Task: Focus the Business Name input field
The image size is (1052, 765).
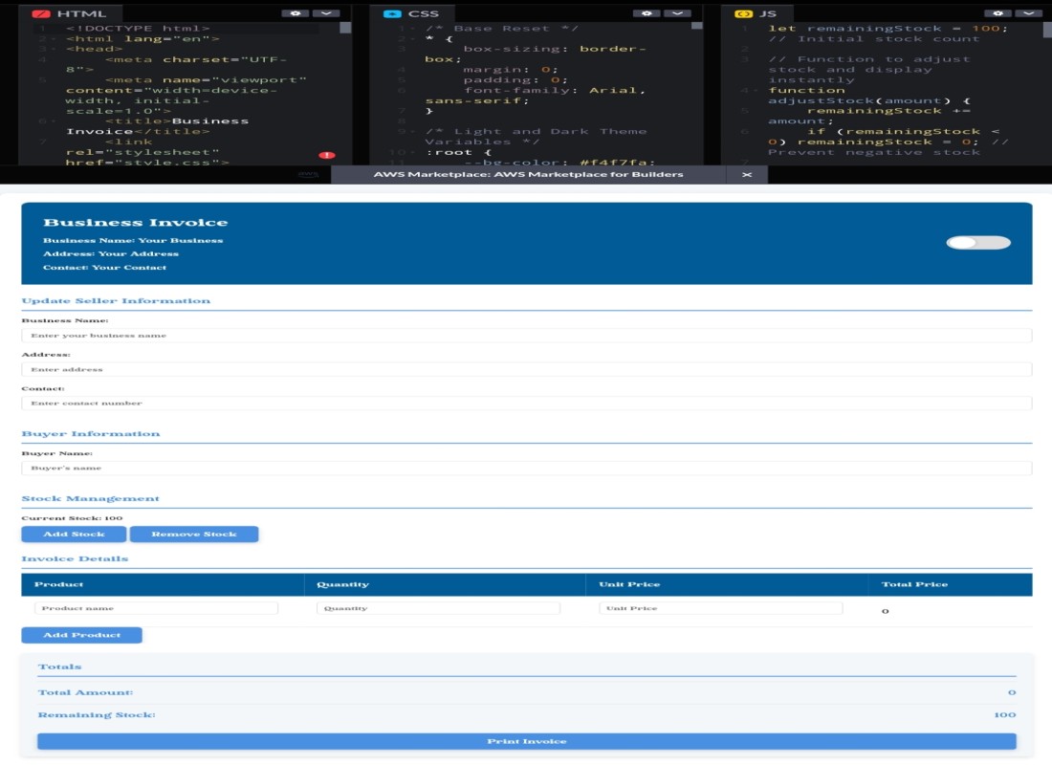Action: pos(527,335)
